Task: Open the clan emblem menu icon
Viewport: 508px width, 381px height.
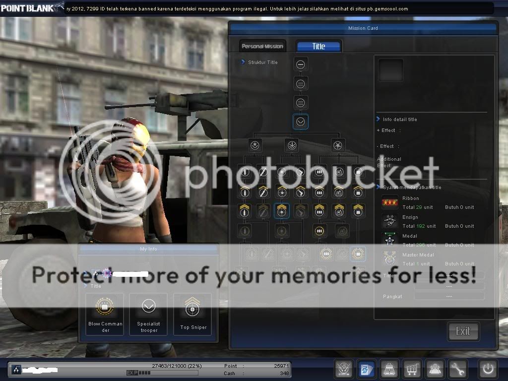Action: tap(343, 369)
